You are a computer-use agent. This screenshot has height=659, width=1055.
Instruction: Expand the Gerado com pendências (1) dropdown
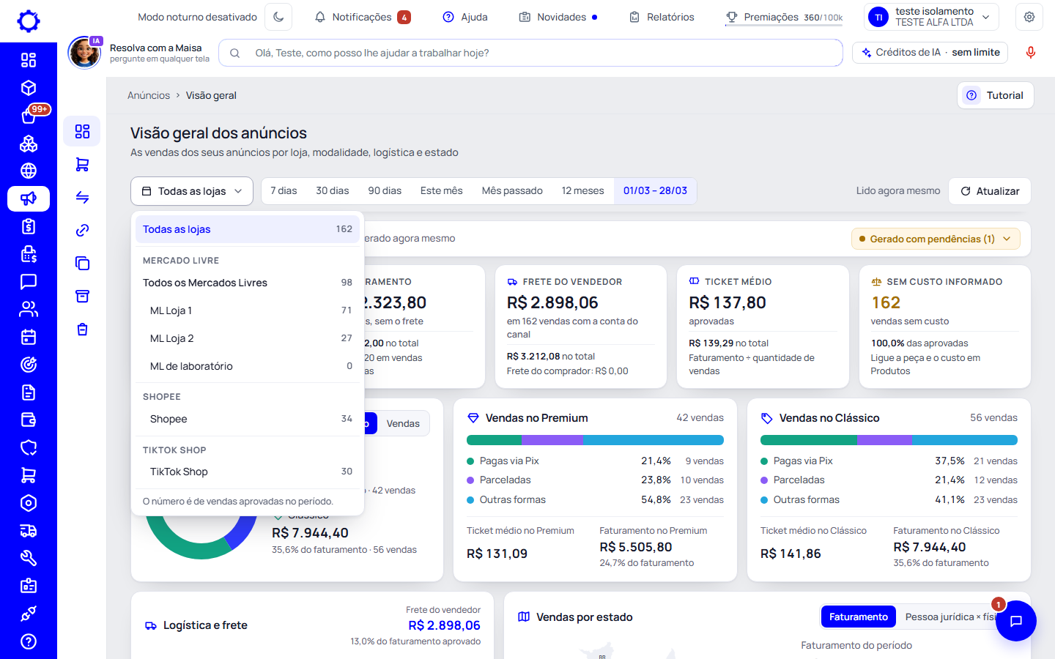tap(936, 239)
